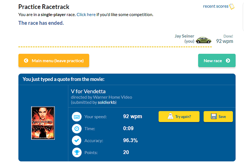The width and height of the screenshot is (244, 166).
Task: Click the back arrow on Main menu button
Action: coord(26,61)
